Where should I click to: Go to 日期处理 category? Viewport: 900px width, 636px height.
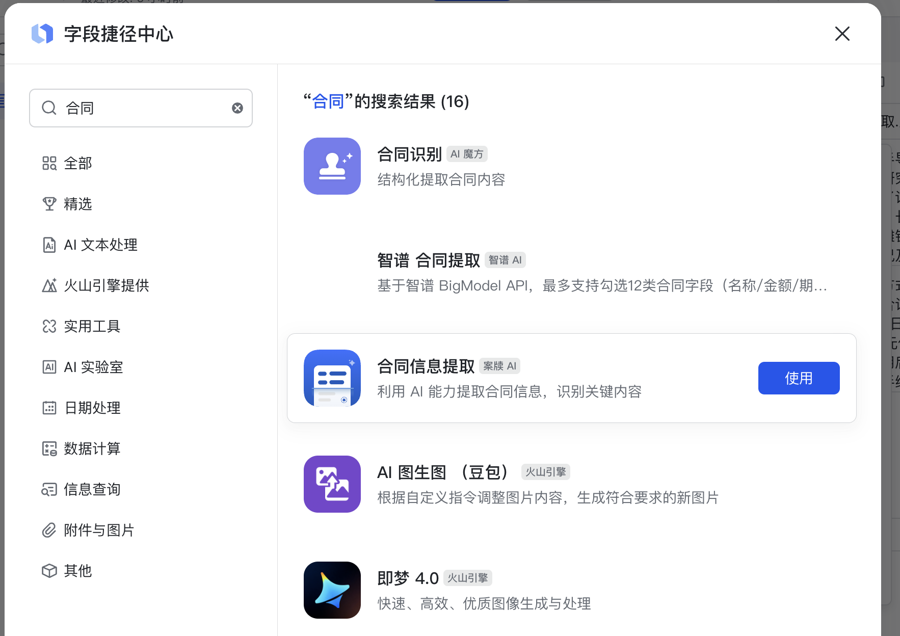pos(92,408)
